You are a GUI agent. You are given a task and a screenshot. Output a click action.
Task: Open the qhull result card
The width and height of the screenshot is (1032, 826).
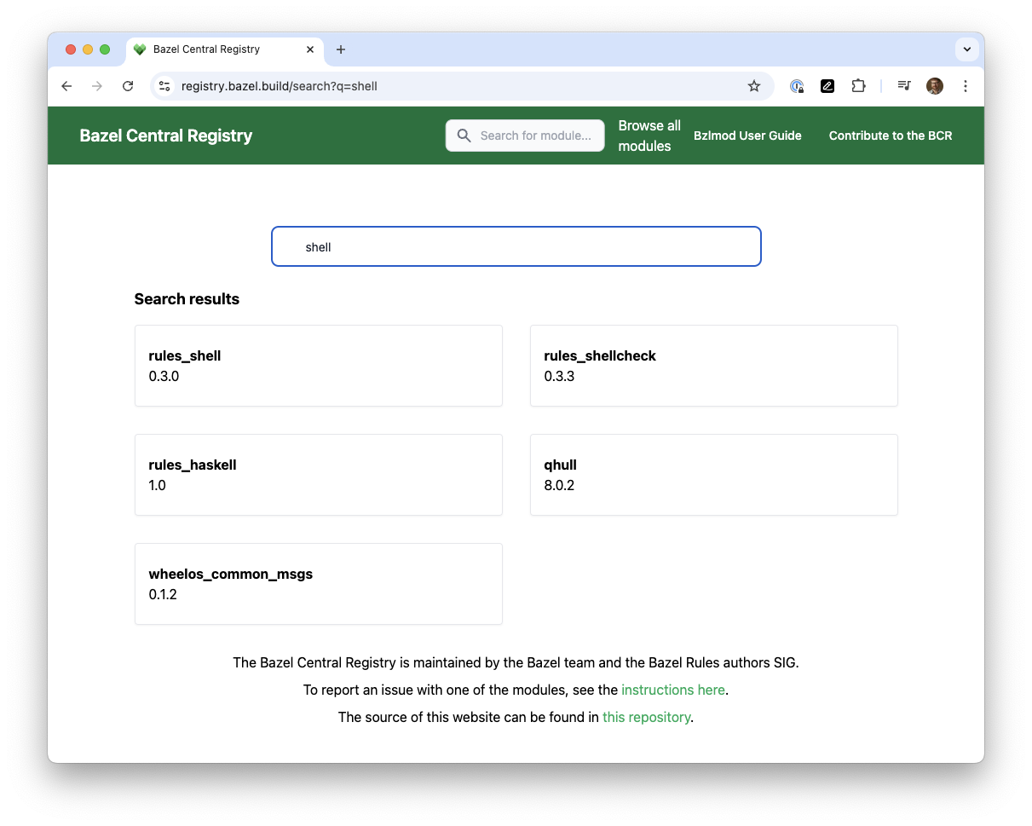click(x=714, y=475)
